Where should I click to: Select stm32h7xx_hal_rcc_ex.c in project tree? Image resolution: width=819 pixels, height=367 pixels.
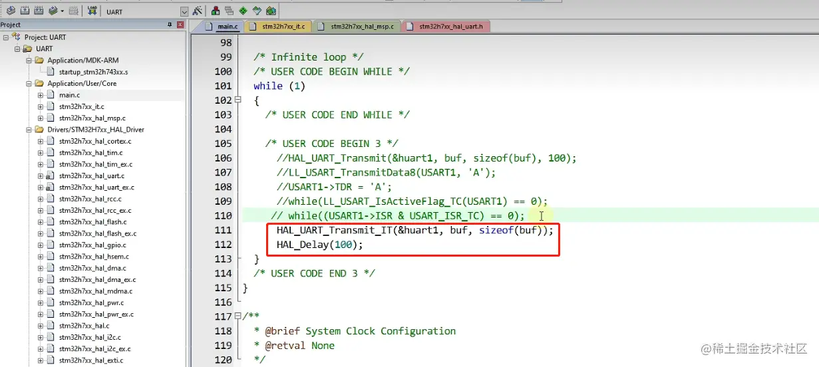[x=95, y=210]
